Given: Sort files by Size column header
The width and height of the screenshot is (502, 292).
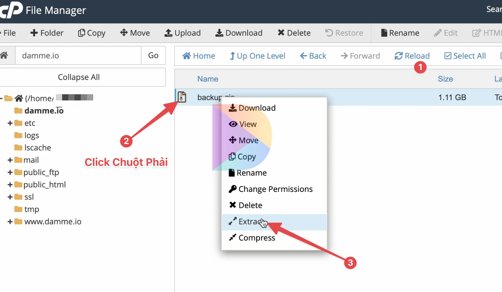Looking at the screenshot, I should click(x=445, y=79).
